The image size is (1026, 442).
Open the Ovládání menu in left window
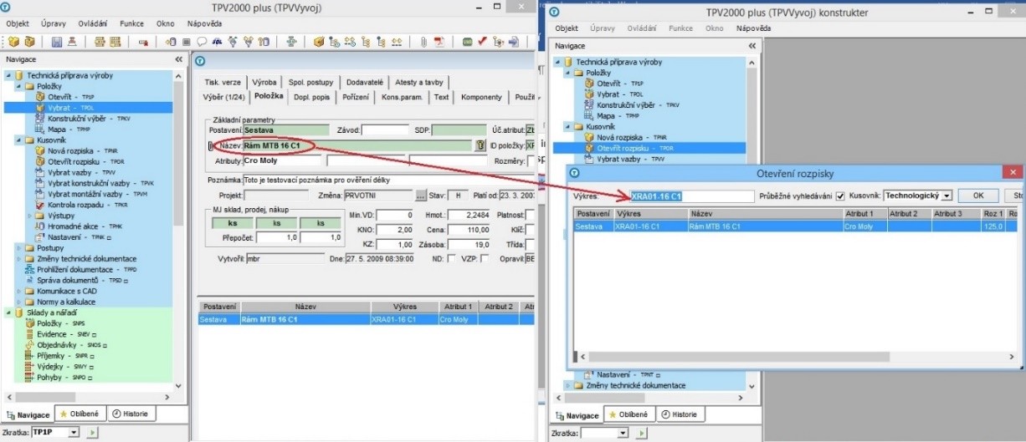pos(93,23)
